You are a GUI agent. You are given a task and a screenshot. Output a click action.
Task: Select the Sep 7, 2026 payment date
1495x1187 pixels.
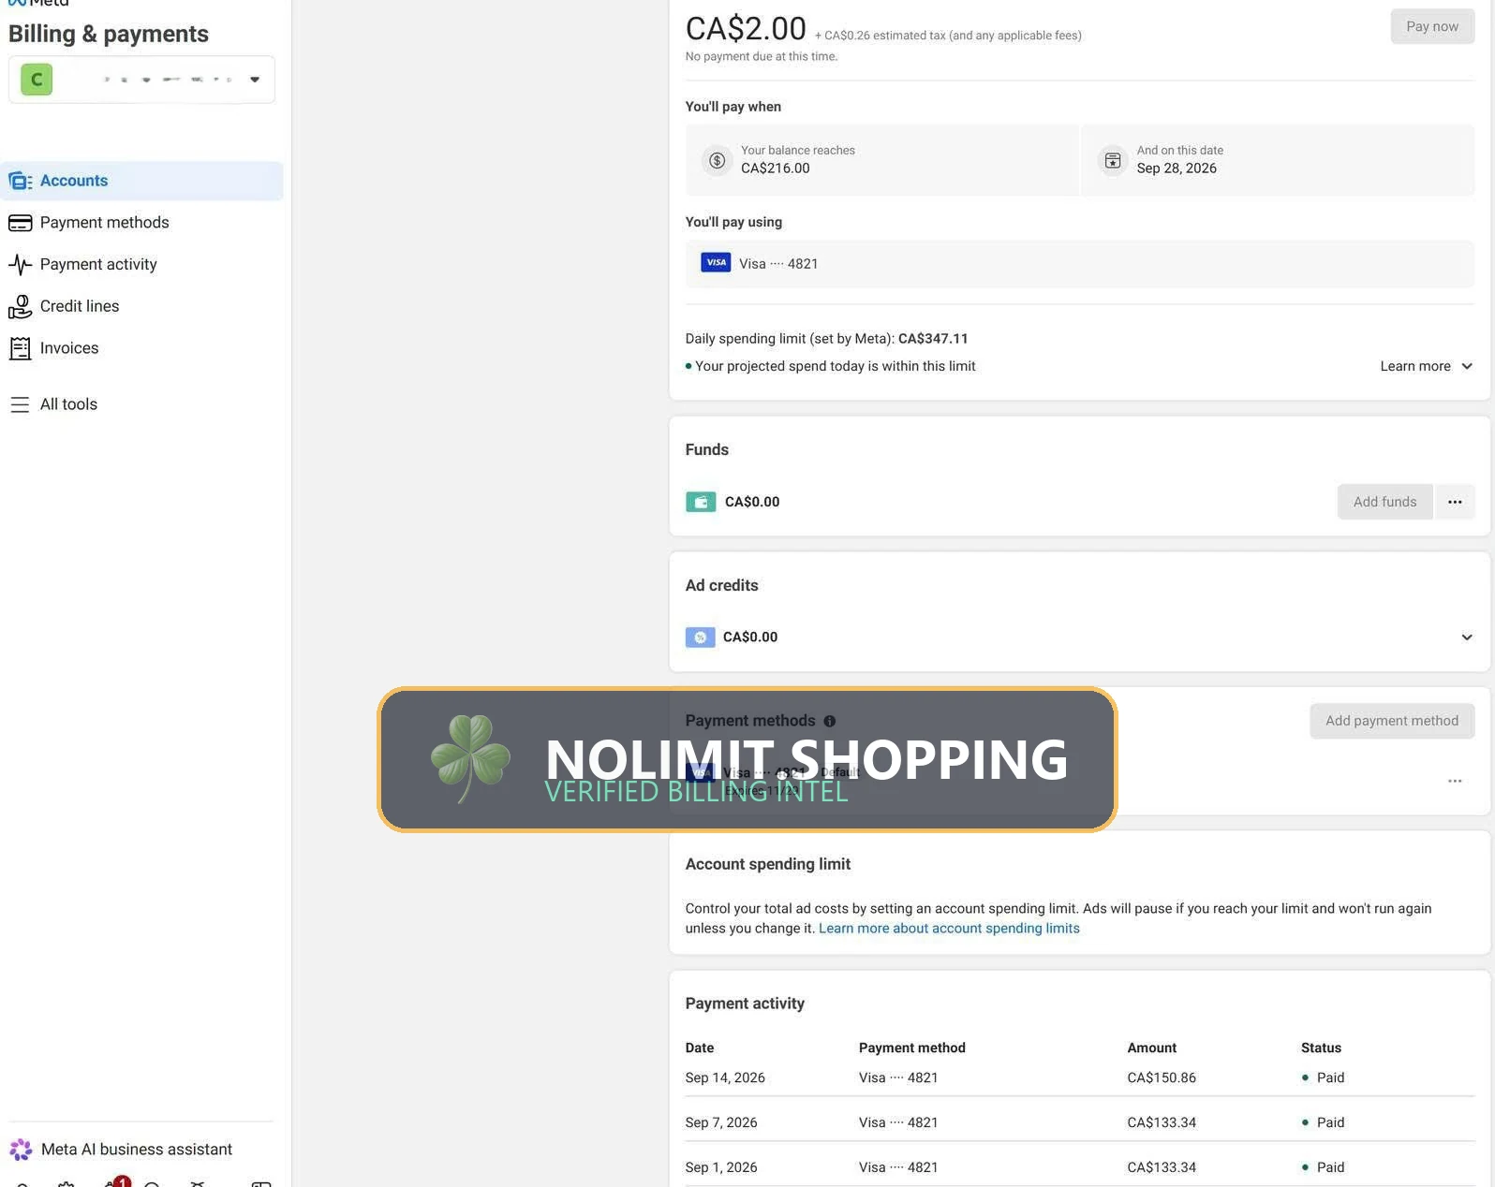[x=721, y=1123]
